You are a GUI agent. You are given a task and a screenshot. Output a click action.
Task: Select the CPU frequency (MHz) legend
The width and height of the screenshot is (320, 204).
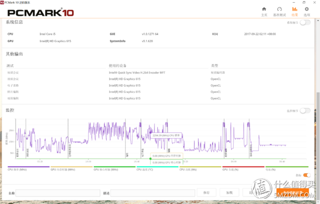tap(17, 169)
